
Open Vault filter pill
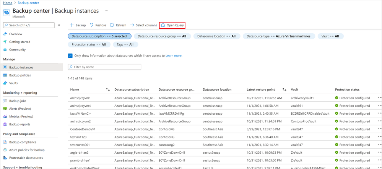coord(330,36)
